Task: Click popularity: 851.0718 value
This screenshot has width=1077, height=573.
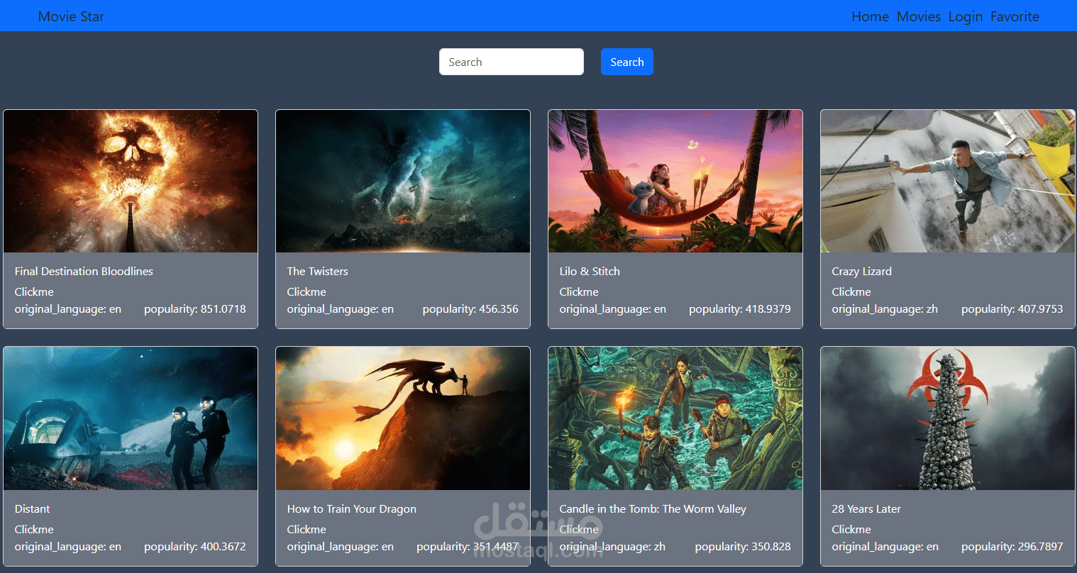Action: pyautogui.click(x=195, y=309)
